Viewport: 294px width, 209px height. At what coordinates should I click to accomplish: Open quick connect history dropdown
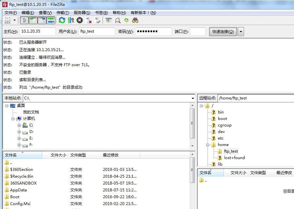pos(241,31)
